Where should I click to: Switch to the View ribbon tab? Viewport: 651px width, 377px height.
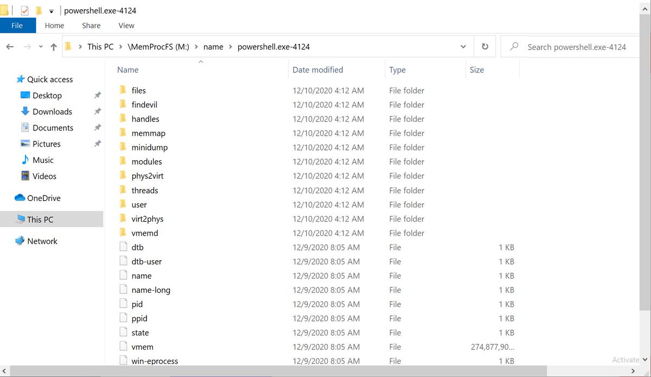(x=126, y=26)
